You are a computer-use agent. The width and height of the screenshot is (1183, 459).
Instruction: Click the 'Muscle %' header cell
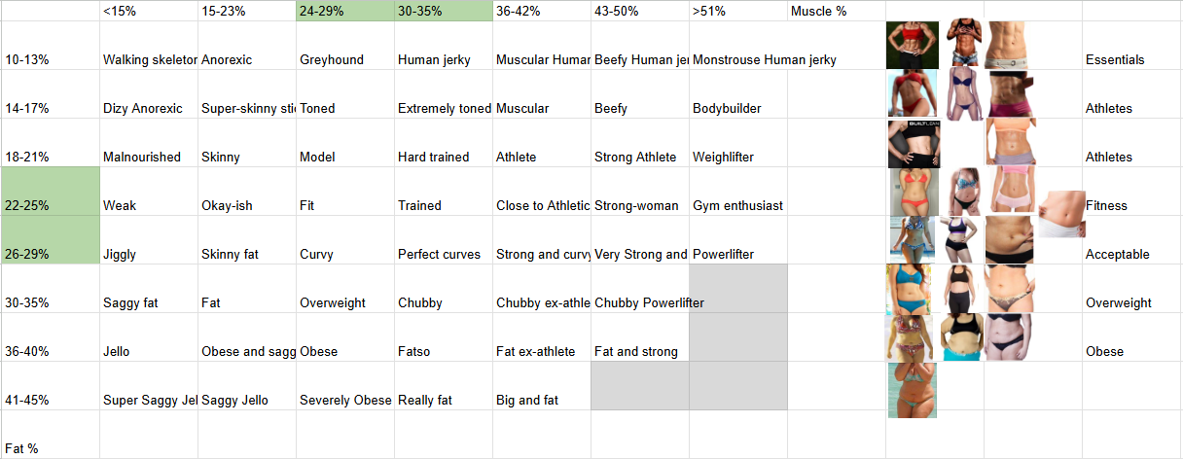837,11
